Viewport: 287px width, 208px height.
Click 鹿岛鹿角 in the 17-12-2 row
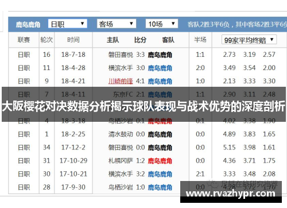pyautogui.click(x=160, y=148)
